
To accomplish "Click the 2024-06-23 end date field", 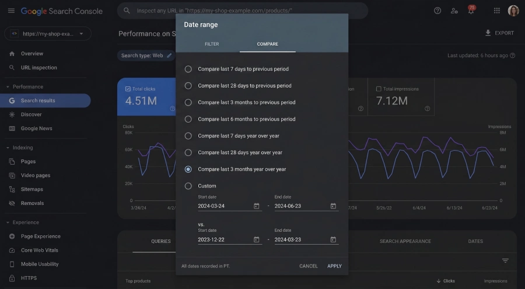I will (306, 206).
